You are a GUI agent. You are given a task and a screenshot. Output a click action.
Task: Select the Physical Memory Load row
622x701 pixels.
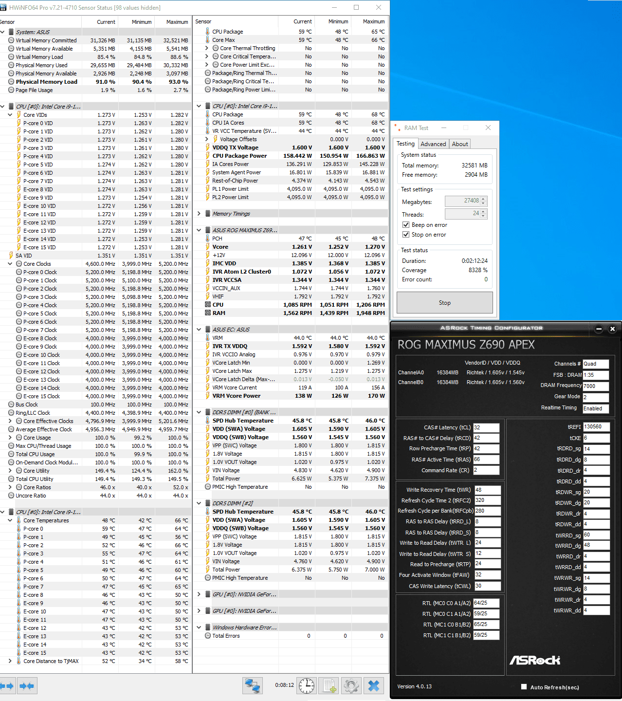95,82
